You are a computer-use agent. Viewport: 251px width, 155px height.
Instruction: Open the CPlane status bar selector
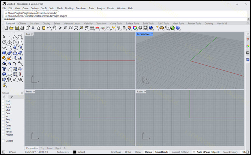click(12, 152)
